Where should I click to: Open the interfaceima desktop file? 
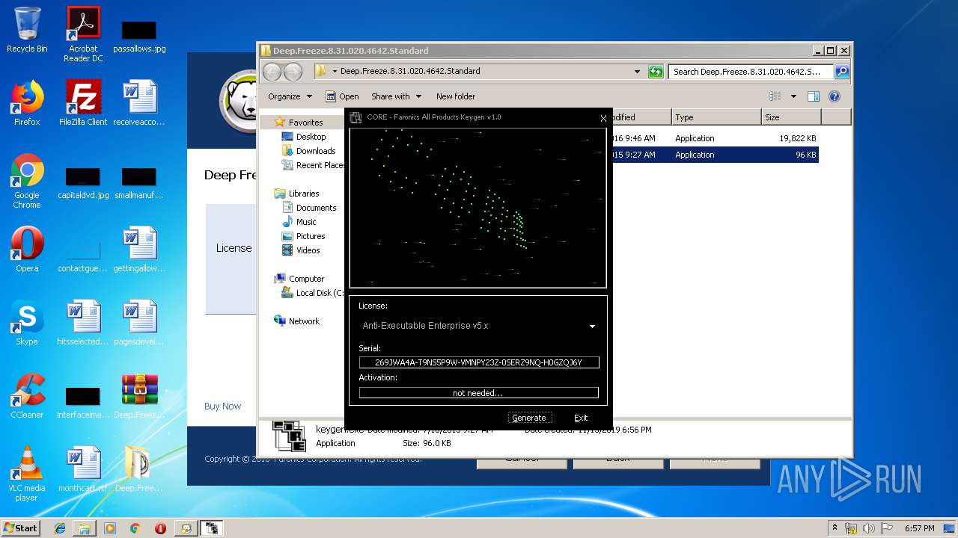83,403
